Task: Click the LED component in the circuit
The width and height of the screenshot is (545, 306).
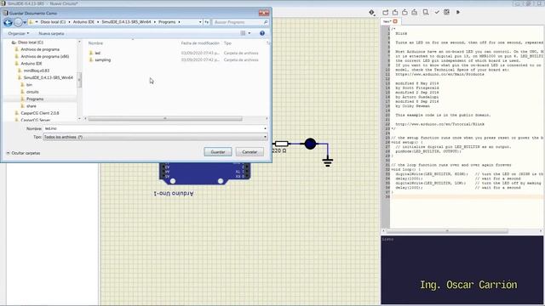Action: point(310,144)
